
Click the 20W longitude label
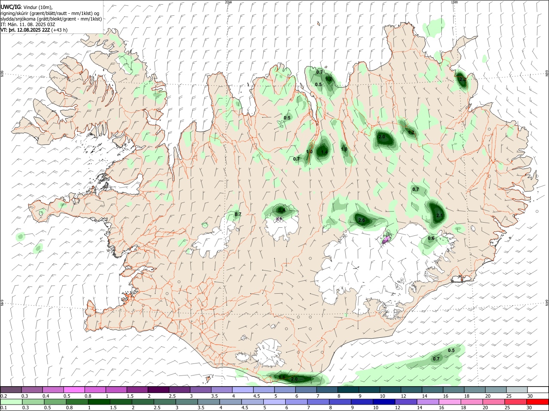click(228, 2)
